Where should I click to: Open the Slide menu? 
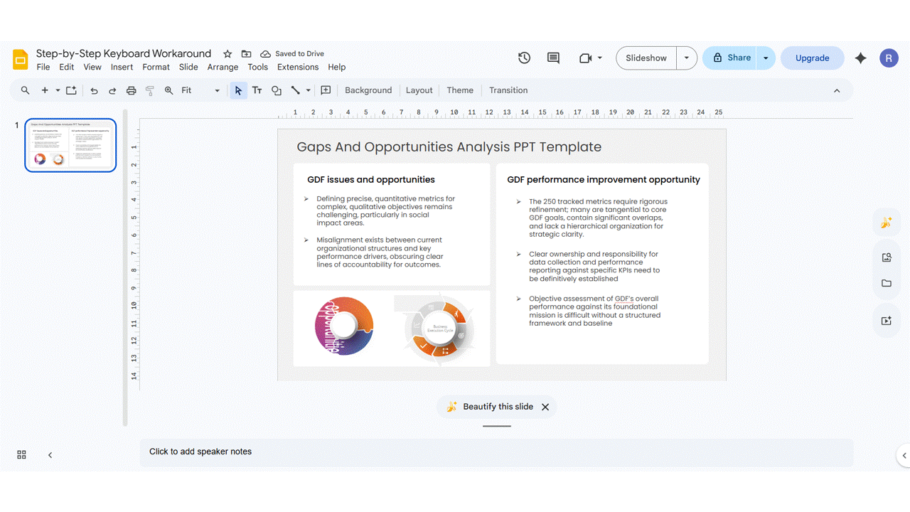coord(188,67)
